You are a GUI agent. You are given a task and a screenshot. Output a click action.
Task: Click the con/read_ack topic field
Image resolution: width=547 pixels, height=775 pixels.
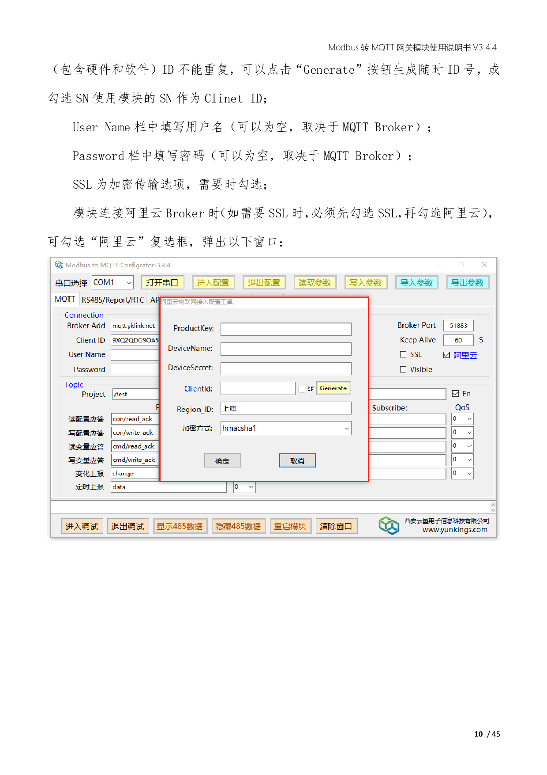click(x=135, y=419)
